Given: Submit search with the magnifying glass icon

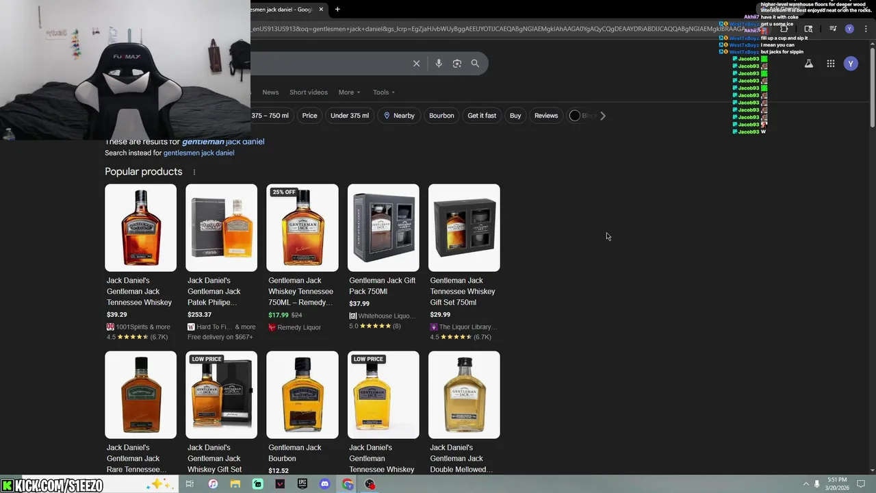Looking at the screenshot, I should coord(475,63).
